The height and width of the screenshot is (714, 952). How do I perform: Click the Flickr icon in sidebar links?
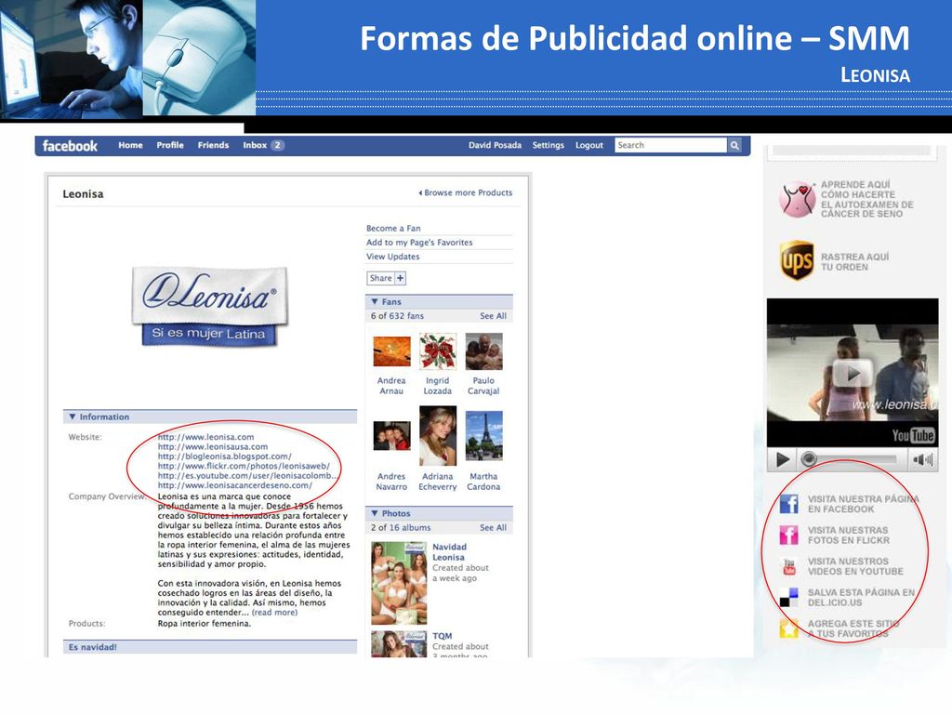[788, 535]
